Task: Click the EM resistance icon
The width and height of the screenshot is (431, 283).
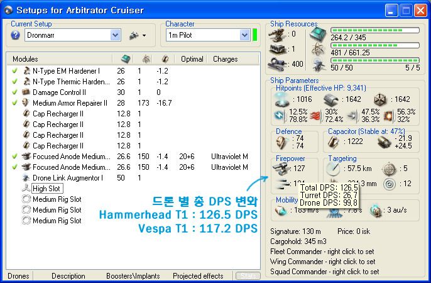Action: click(280, 116)
